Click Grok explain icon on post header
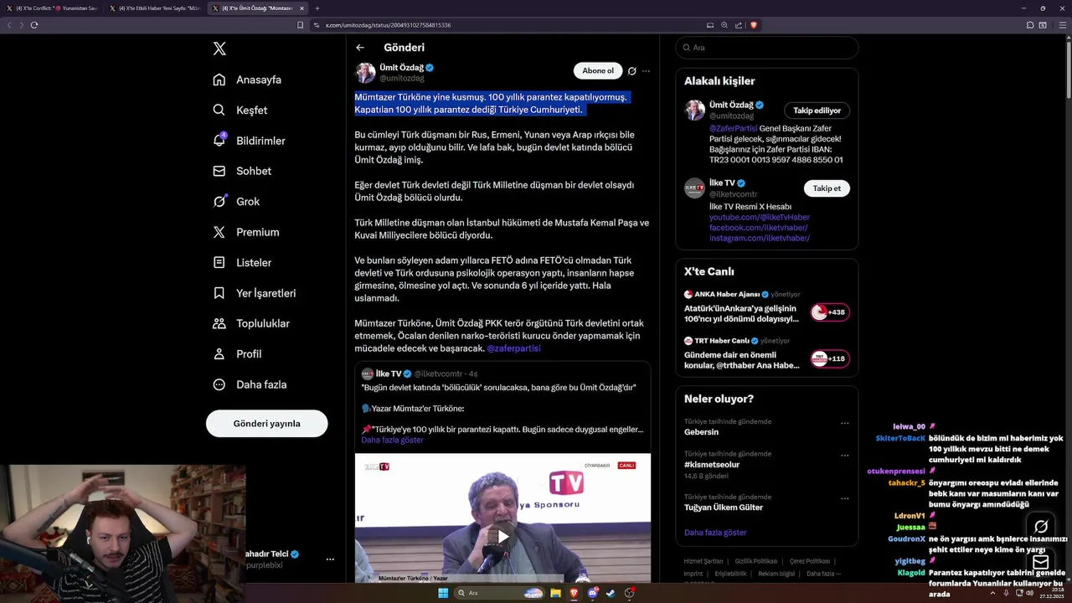Viewport: 1072px width, 603px height. [632, 71]
